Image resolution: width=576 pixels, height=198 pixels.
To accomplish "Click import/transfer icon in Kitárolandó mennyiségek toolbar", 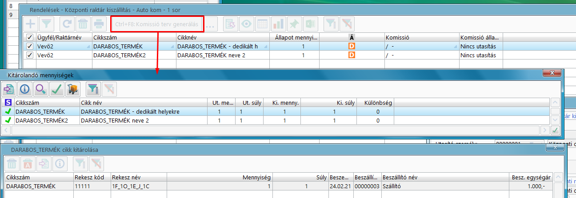I will tap(8, 89).
